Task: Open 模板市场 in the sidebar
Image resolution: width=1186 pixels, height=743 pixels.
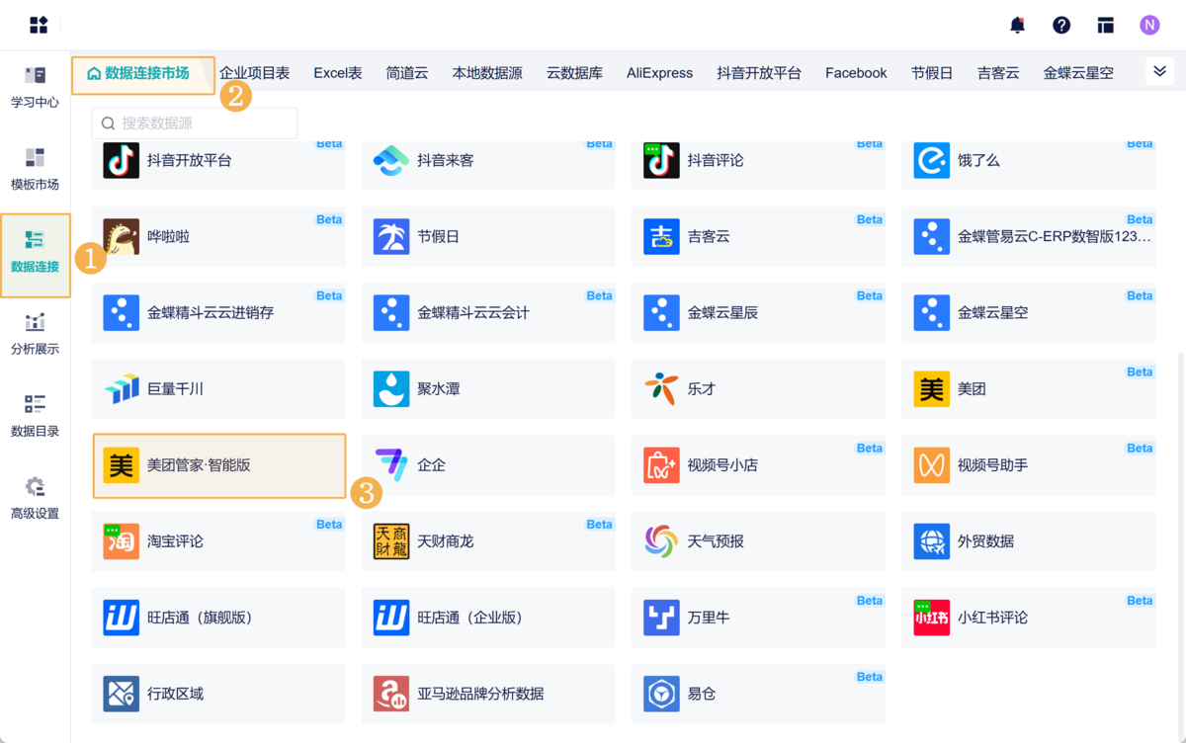Action: pyautogui.click(x=35, y=170)
